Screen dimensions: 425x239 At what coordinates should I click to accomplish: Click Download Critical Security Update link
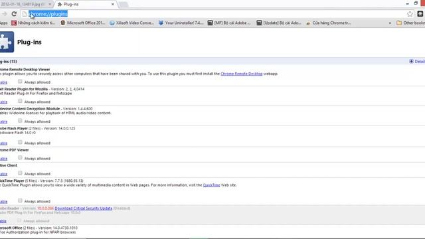84,208
